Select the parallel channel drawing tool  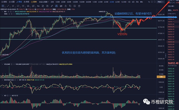pos(13,6)
